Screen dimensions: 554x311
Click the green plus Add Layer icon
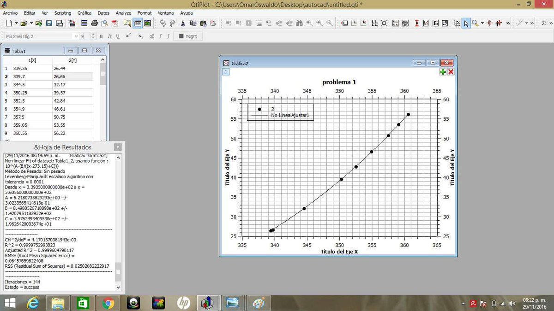[x=443, y=72]
